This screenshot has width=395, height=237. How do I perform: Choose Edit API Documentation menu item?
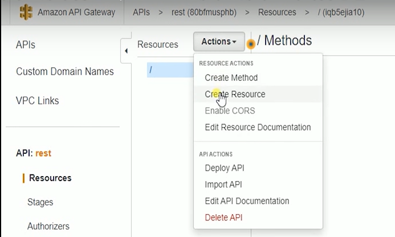(x=258, y=201)
